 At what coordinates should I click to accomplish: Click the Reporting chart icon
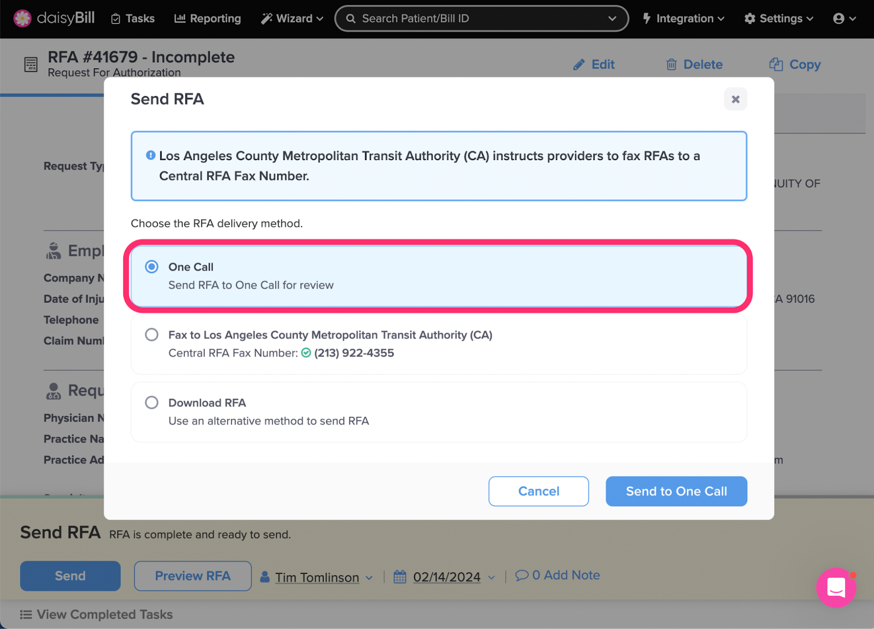[x=180, y=19]
